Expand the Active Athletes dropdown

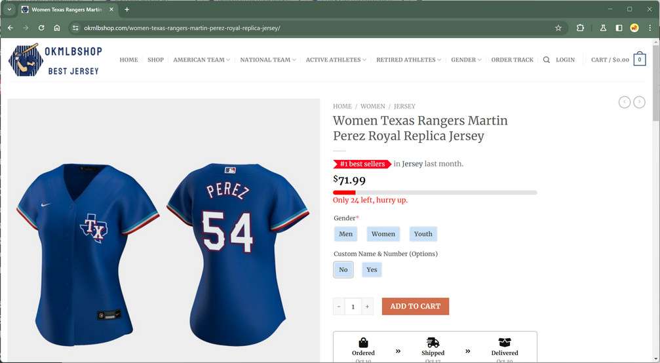[x=336, y=60]
